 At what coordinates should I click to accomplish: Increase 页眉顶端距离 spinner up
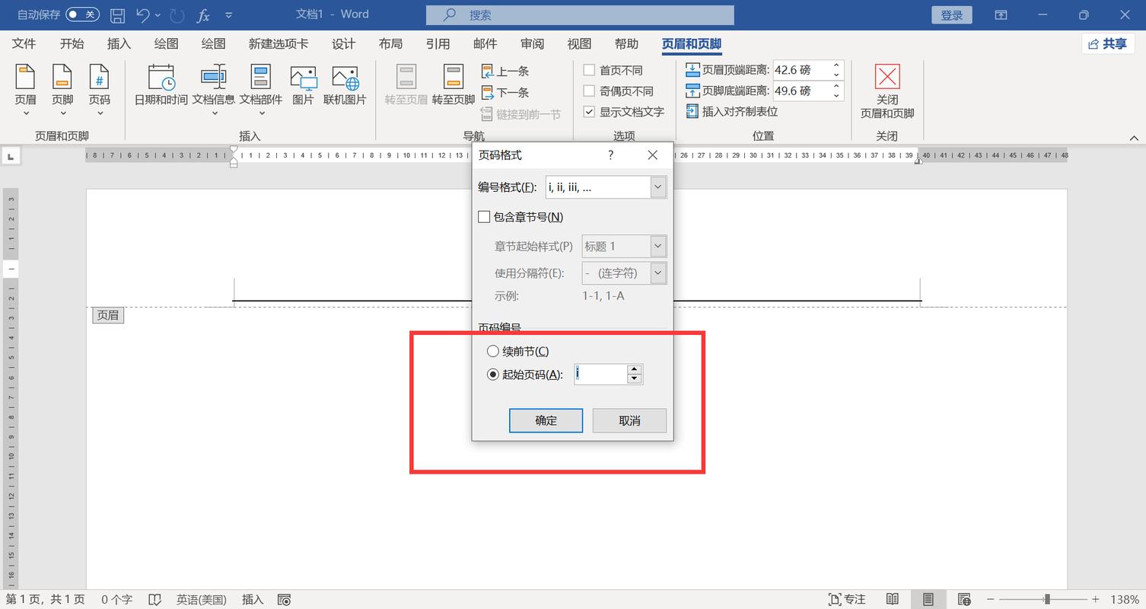pyautogui.click(x=836, y=65)
